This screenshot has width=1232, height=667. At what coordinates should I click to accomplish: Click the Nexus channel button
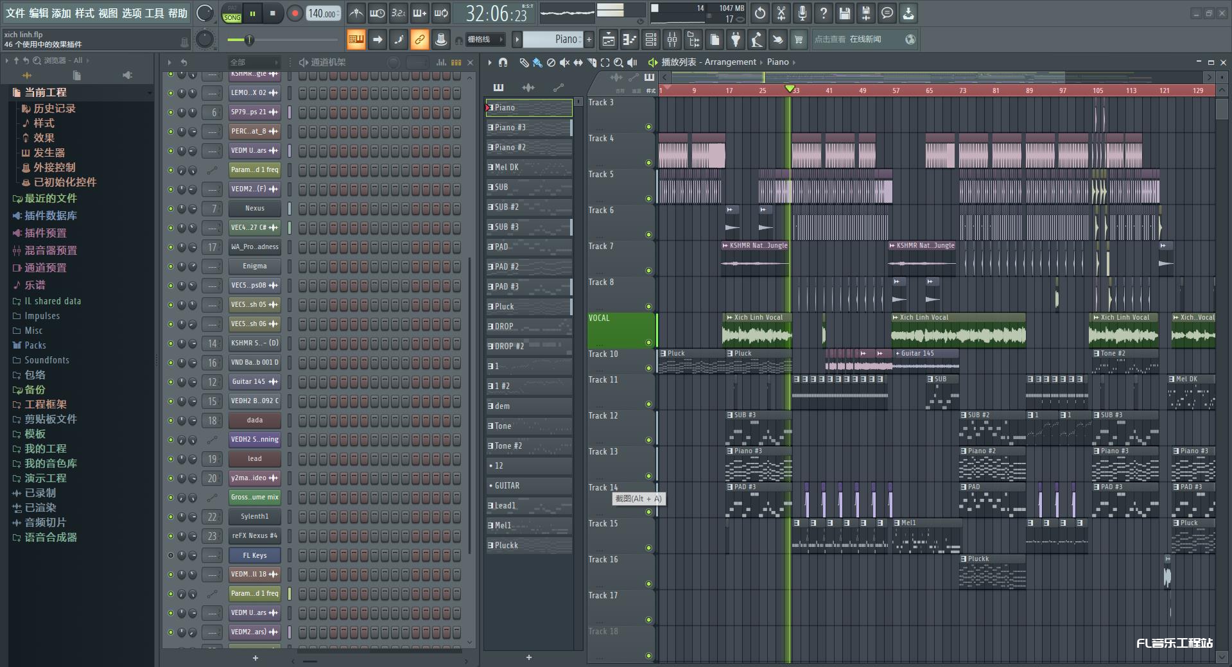[255, 209]
